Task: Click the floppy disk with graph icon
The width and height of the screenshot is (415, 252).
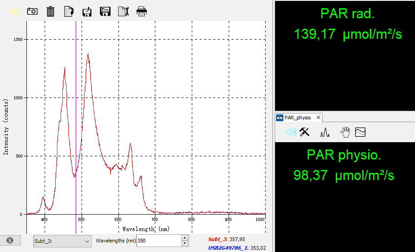Action: click(105, 11)
